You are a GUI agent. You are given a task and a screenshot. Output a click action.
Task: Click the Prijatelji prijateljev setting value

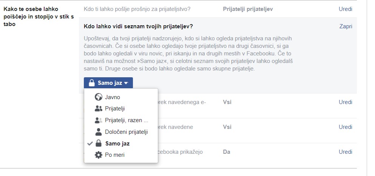point(248,9)
